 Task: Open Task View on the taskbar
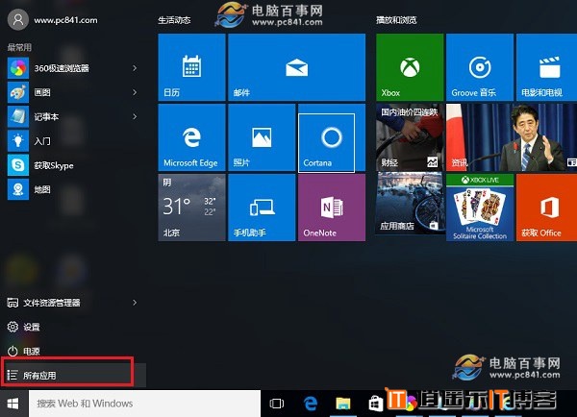tap(277, 404)
